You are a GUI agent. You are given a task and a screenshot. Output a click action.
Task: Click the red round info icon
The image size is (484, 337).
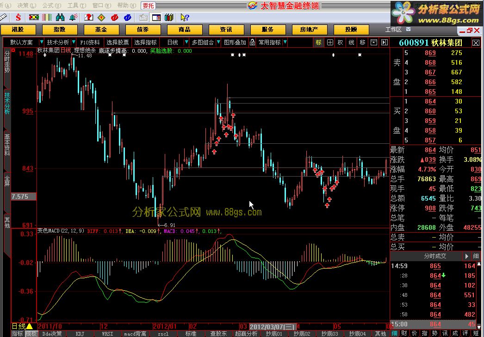(x=114, y=18)
